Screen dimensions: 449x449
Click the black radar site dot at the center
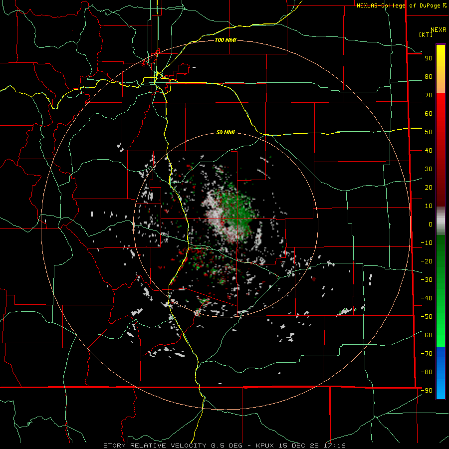tap(227, 225)
